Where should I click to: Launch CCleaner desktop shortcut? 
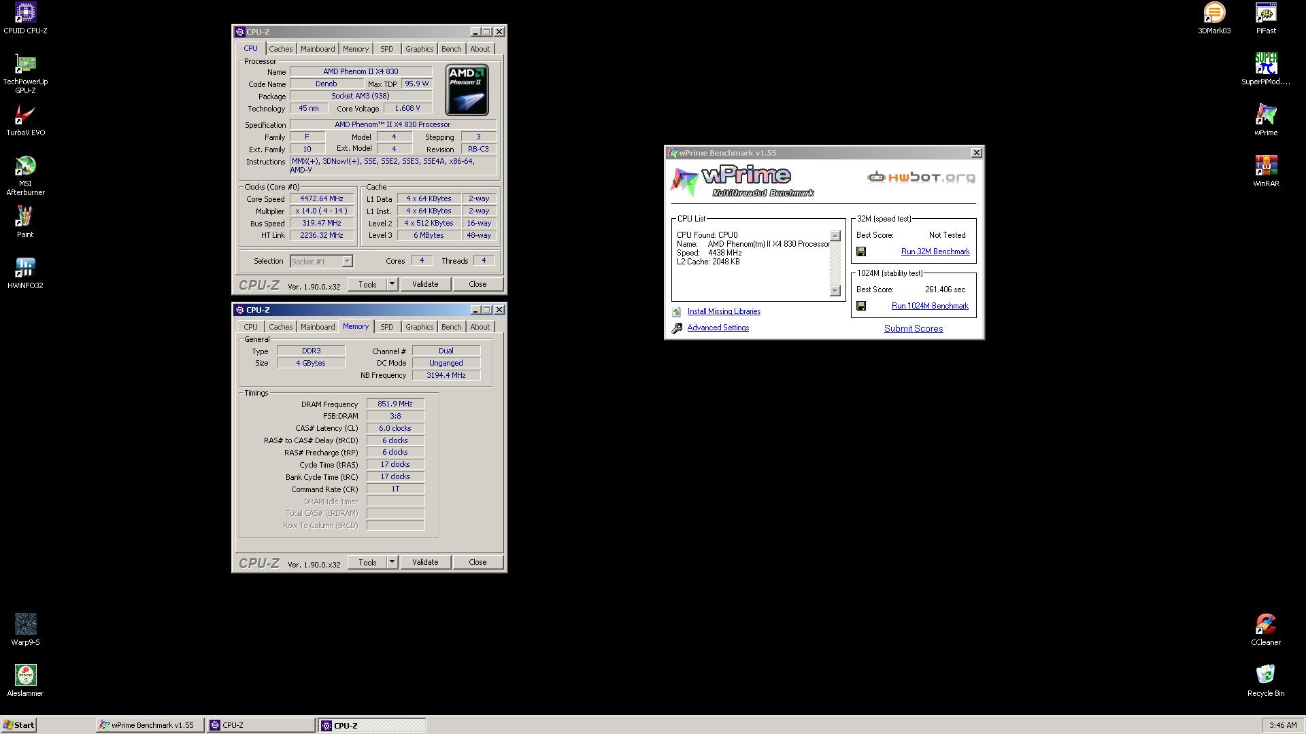tap(1266, 630)
